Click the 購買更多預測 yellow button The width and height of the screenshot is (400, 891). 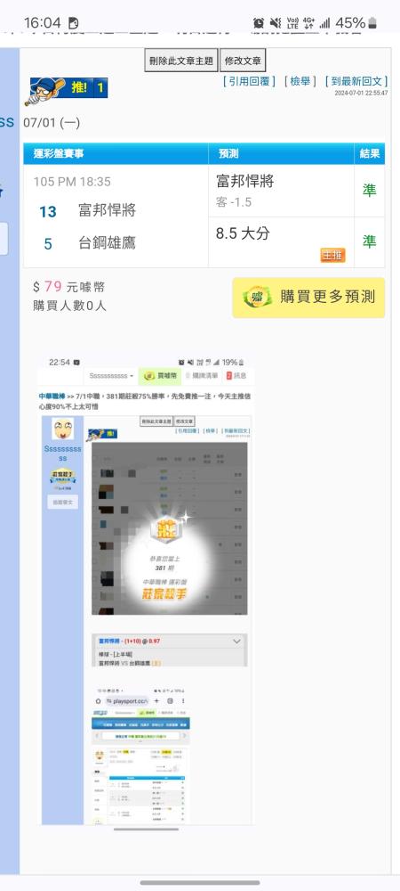[x=308, y=298]
